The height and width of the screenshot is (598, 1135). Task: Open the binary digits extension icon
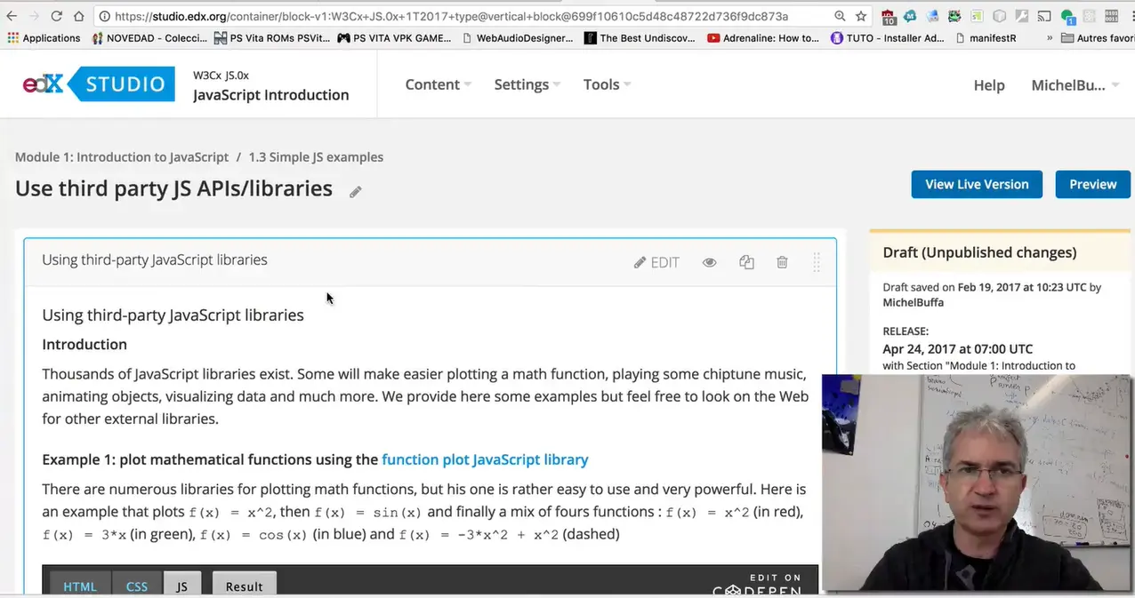(1112, 16)
